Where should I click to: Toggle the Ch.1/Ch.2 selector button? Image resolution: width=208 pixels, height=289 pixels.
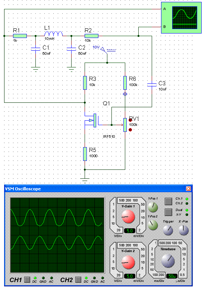point(168,201)
